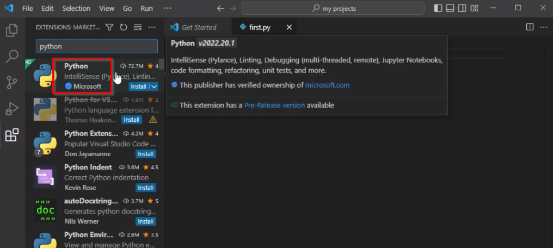Image resolution: width=553 pixels, height=248 pixels.
Task: Toggle primary side bar layout icon
Action: [438, 8]
